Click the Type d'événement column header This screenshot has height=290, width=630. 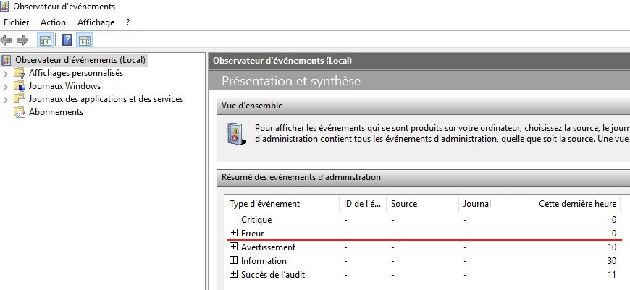tap(264, 204)
